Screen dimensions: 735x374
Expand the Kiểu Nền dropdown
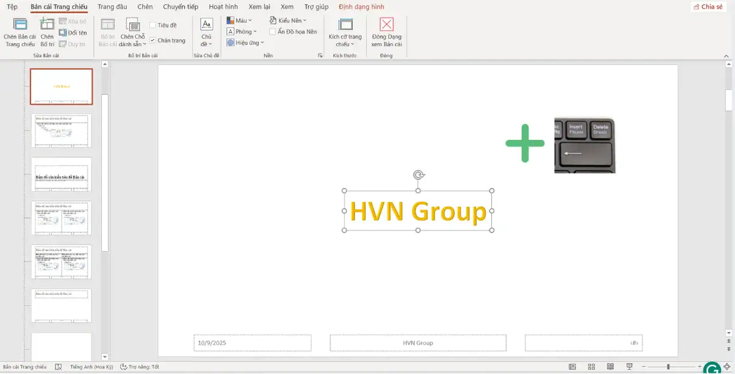pos(288,21)
